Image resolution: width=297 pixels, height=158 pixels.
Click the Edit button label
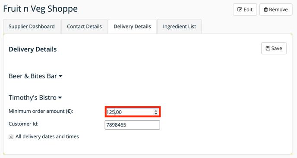(x=248, y=9)
